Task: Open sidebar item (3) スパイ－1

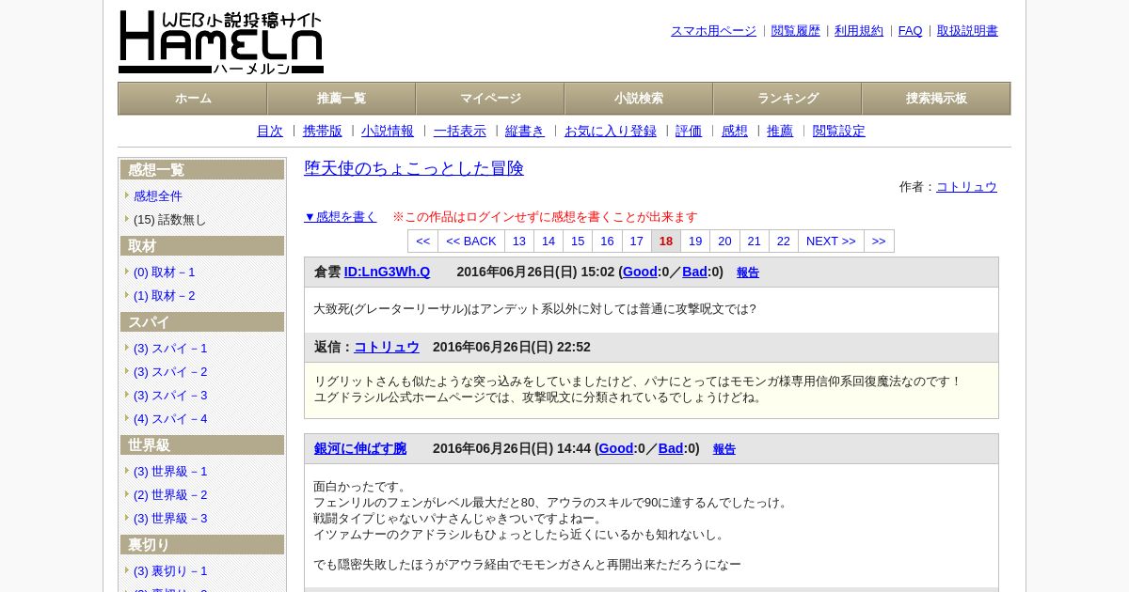Action: click(170, 349)
